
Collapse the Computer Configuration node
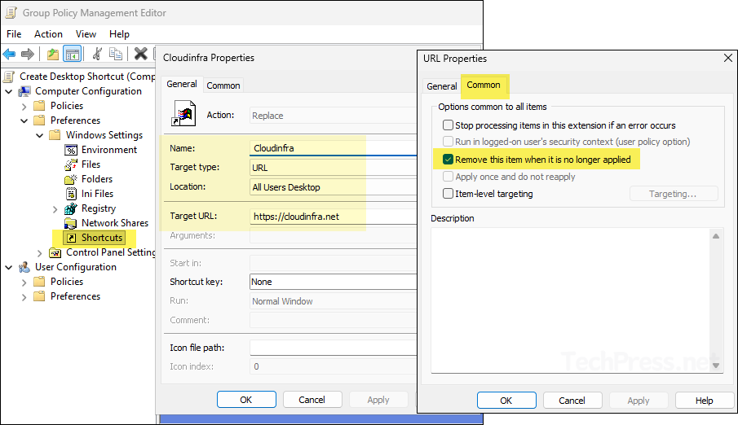8,92
